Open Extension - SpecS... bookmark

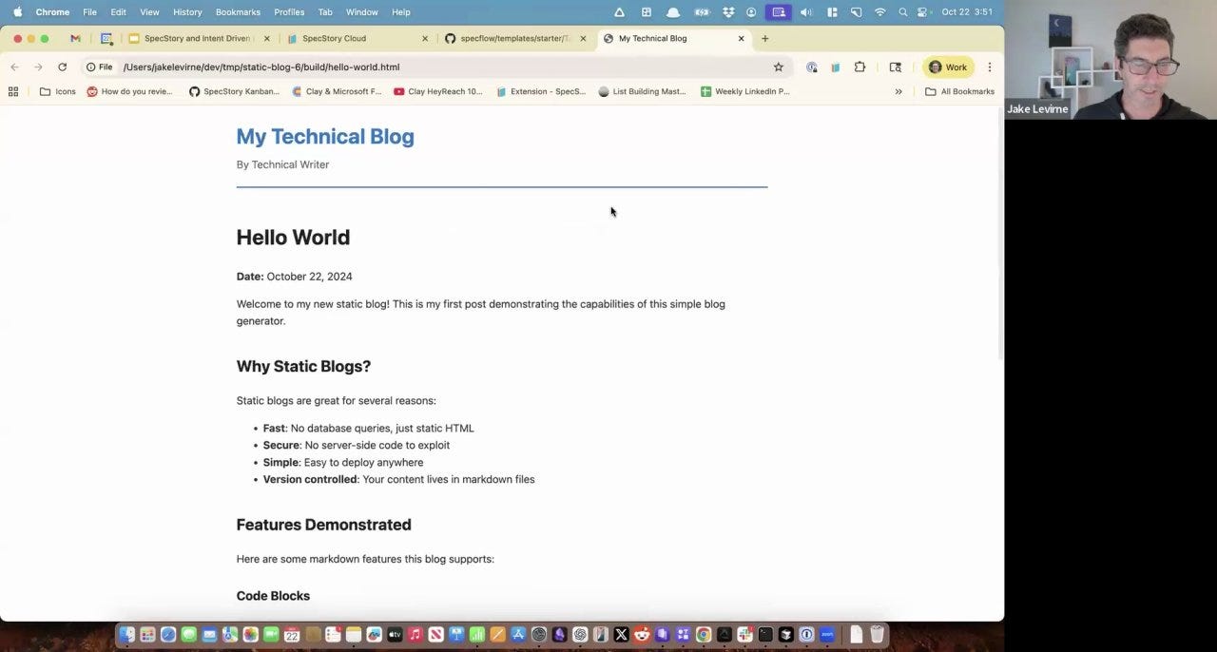pyautogui.click(x=541, y=91)
